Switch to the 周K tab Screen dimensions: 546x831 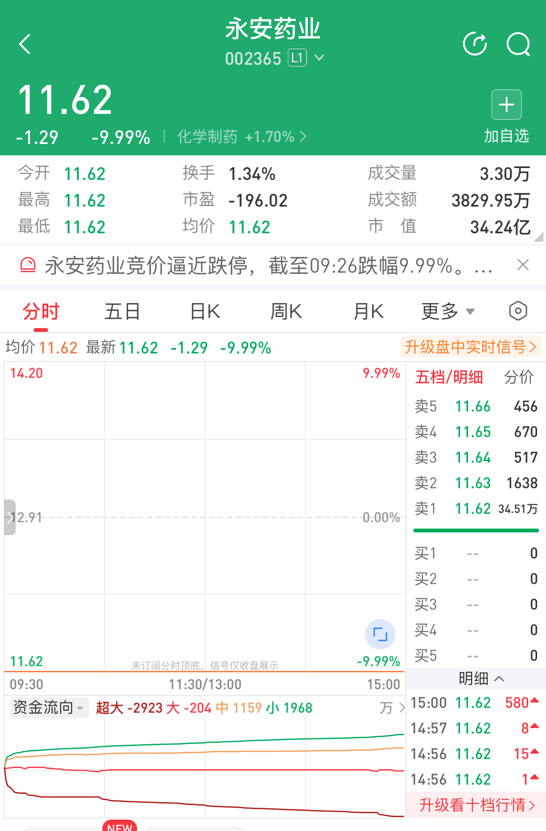click(286, 312)
